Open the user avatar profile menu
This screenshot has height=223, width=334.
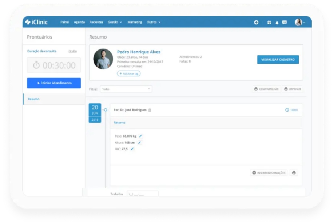pyautogui.click(x=299, y=22)
